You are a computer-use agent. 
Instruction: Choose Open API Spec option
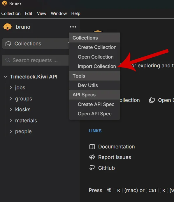coord(94,114)
